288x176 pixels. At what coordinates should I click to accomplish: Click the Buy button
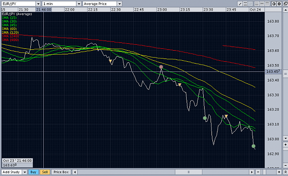coord(33,172)
